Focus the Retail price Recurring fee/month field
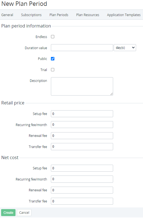The height and width of the screenshot is (218, 143). click(82, 125)
